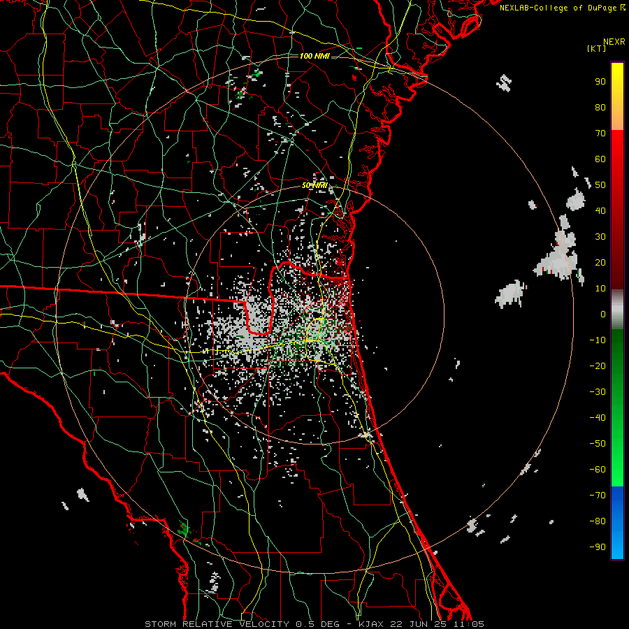Pick the blue bottom segment of color bar
This screenshot has height=629, width=629.
617,522
